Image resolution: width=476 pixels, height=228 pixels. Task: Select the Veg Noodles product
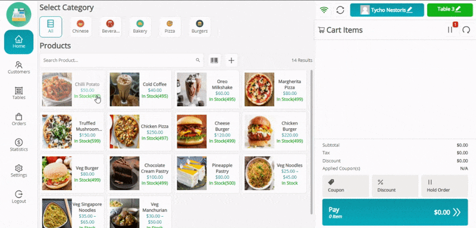pos(274,173)
